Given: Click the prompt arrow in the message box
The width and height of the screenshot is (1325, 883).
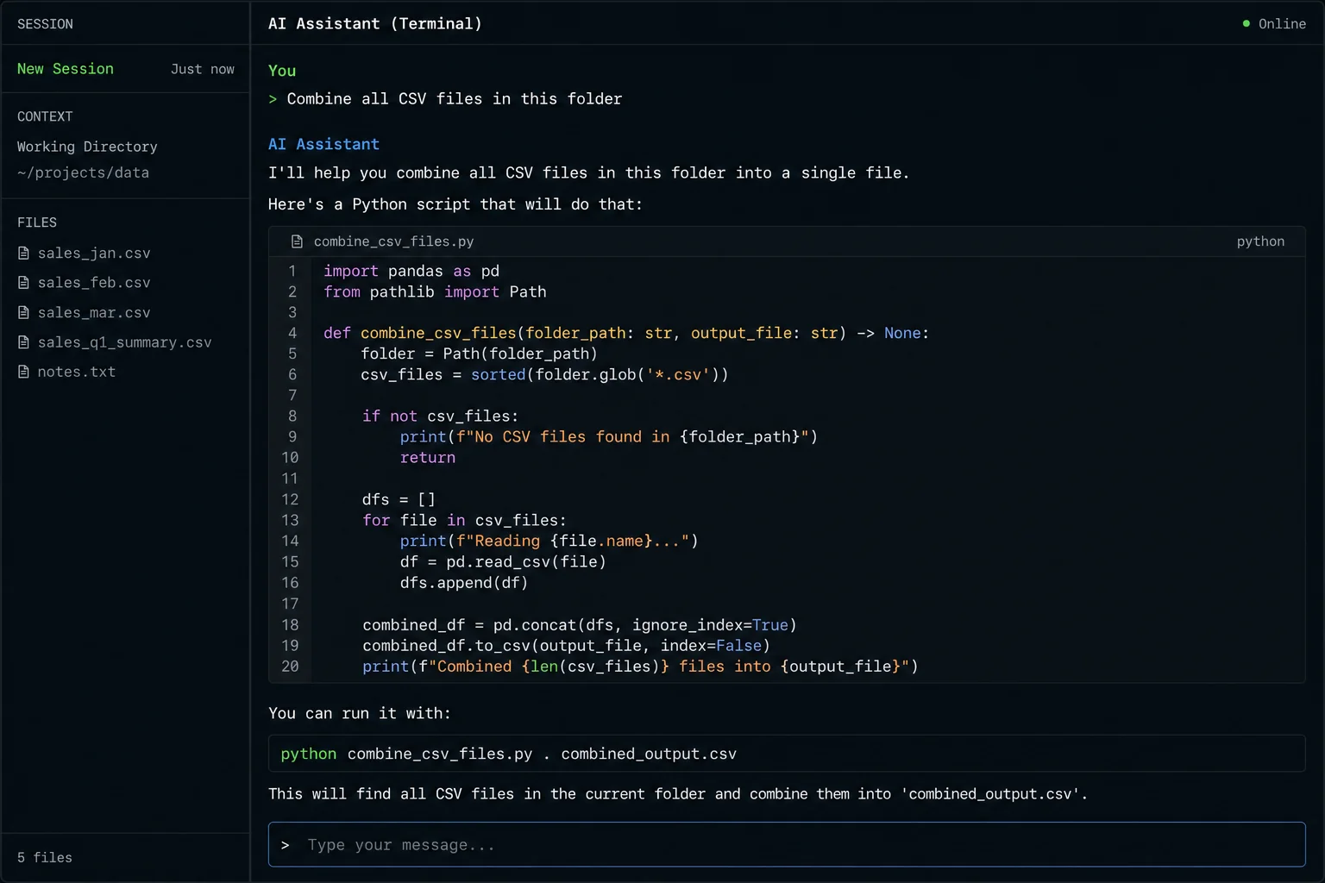Looking at the screenshot, I should [x=285, y=845].
